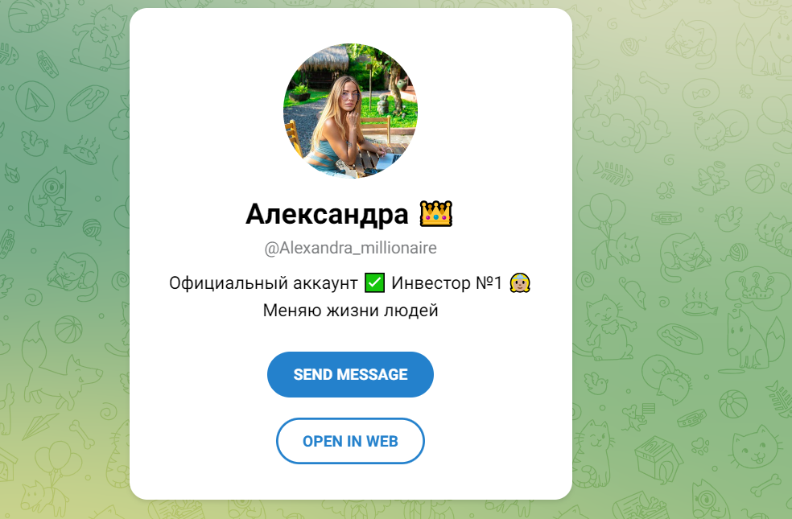Click the 'Инвестор №1' bio text
Viewport: 792px width, 519px height.
447,283
